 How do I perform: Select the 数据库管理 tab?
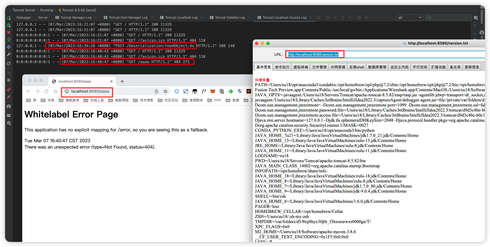click(377, 67)
